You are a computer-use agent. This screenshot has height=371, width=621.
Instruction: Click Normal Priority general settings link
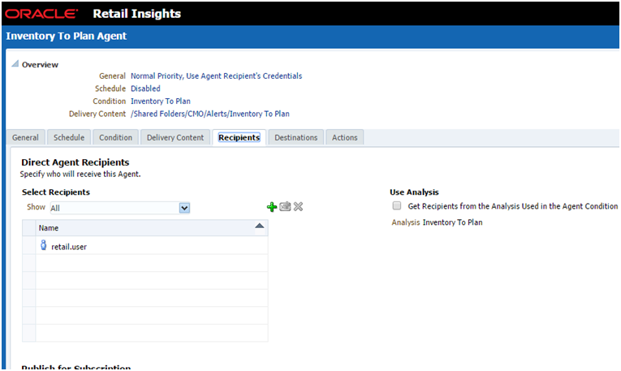tap(216, 76)
